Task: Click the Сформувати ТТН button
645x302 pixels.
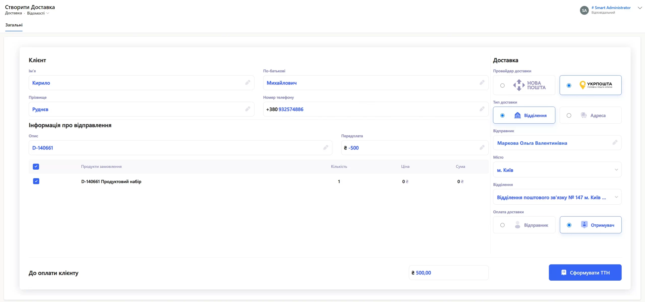Action: [x=585, y=273]
